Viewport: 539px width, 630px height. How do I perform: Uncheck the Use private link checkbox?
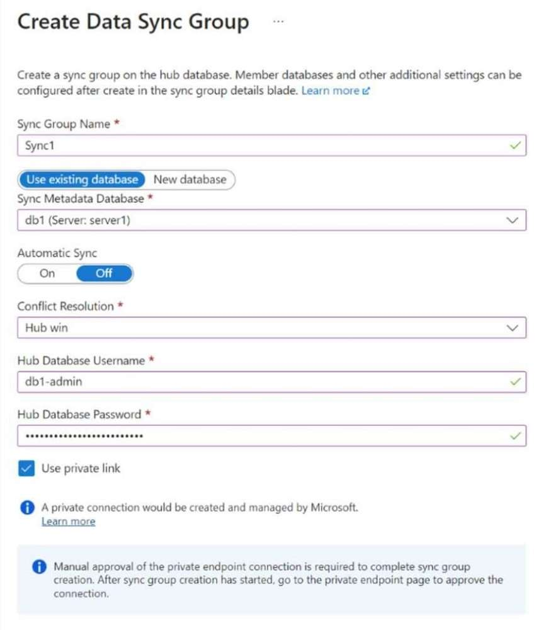click(x=26, y=469)
